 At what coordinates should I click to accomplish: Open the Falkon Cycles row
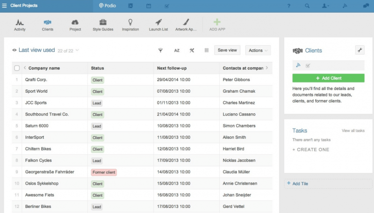(x=142, y=160)
